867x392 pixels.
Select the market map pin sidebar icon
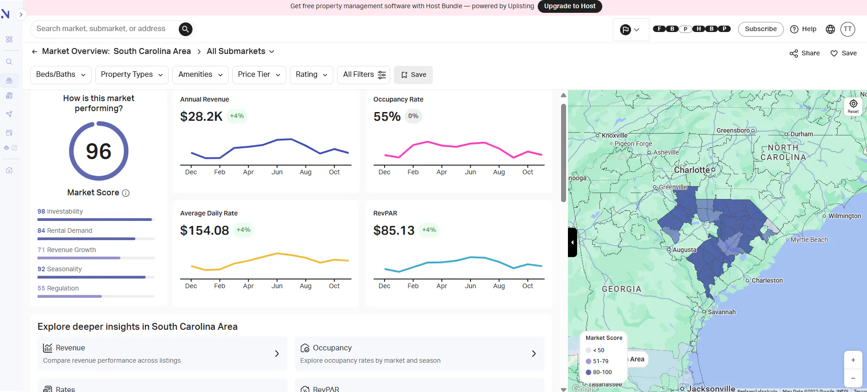9,81
